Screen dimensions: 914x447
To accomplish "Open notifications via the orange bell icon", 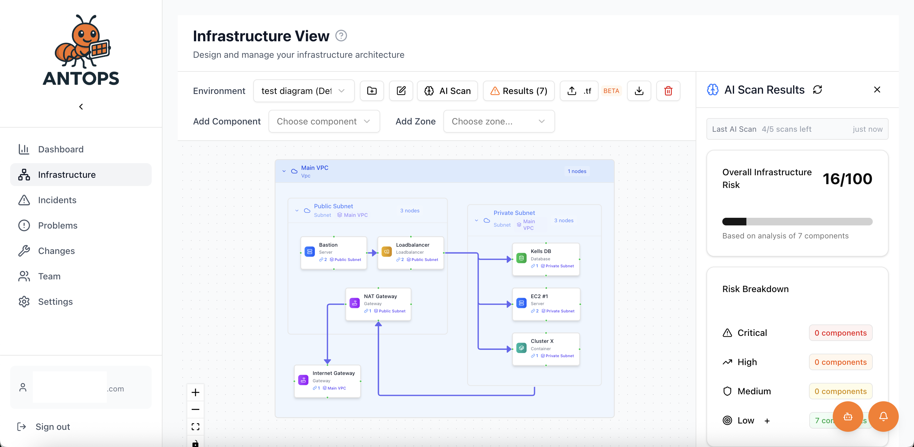I will pyautogui.click(x=884, y=417).
